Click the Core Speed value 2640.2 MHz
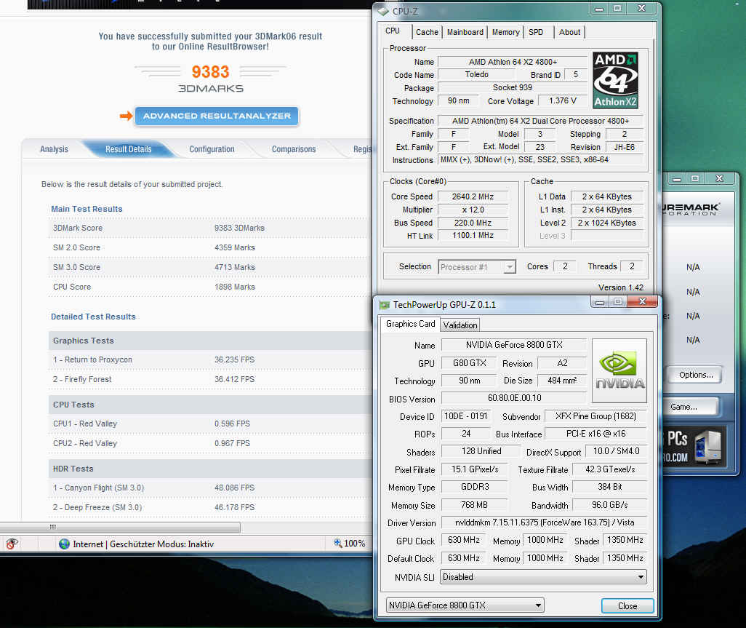Image resolution: width=746 pixels, height=628 pixels. pos(473,196)
